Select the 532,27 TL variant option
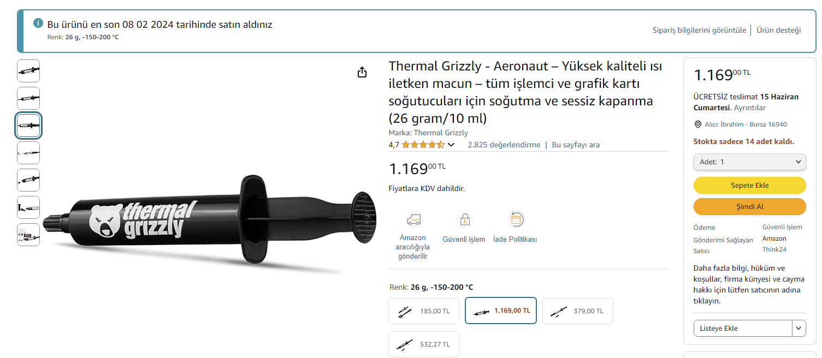 click(x=424, y=344)
